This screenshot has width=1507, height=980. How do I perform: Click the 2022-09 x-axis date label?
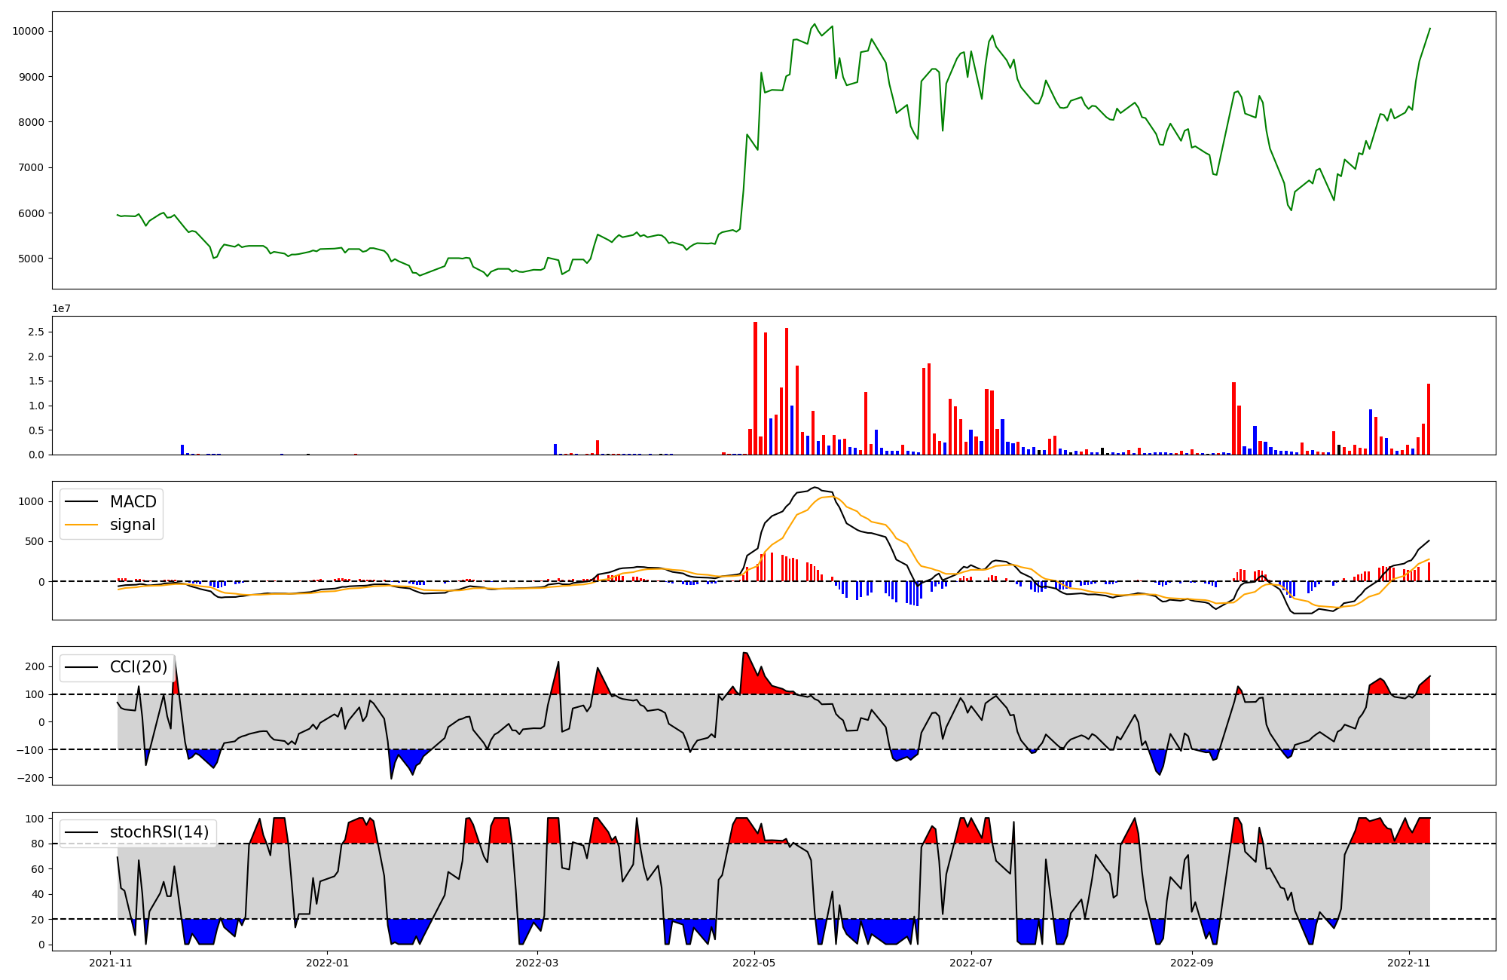click(x=1192, y=963)
